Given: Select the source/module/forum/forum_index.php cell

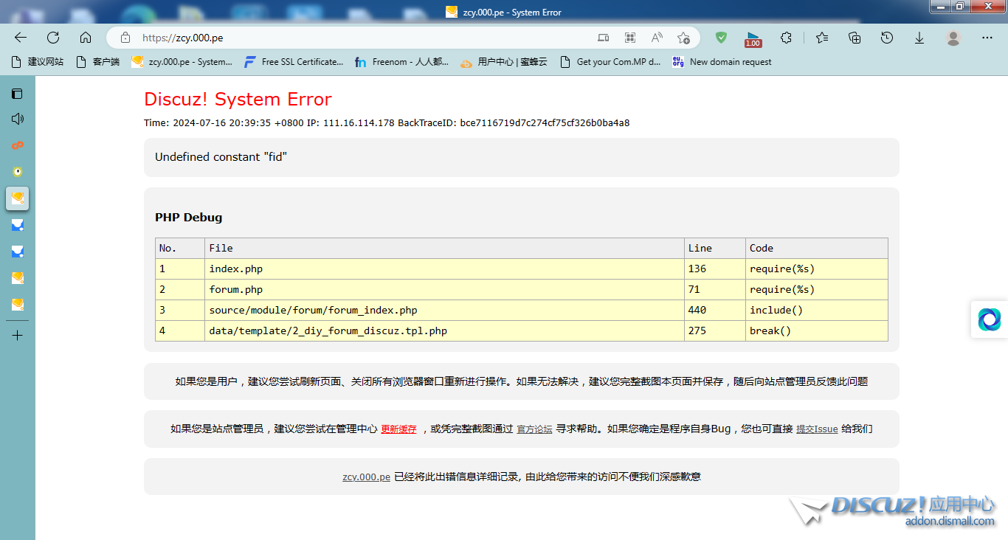Looking at the screenshot, I should tap(444, 310).
